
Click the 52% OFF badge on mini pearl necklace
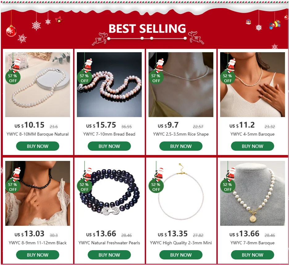[x=156, y=187]
